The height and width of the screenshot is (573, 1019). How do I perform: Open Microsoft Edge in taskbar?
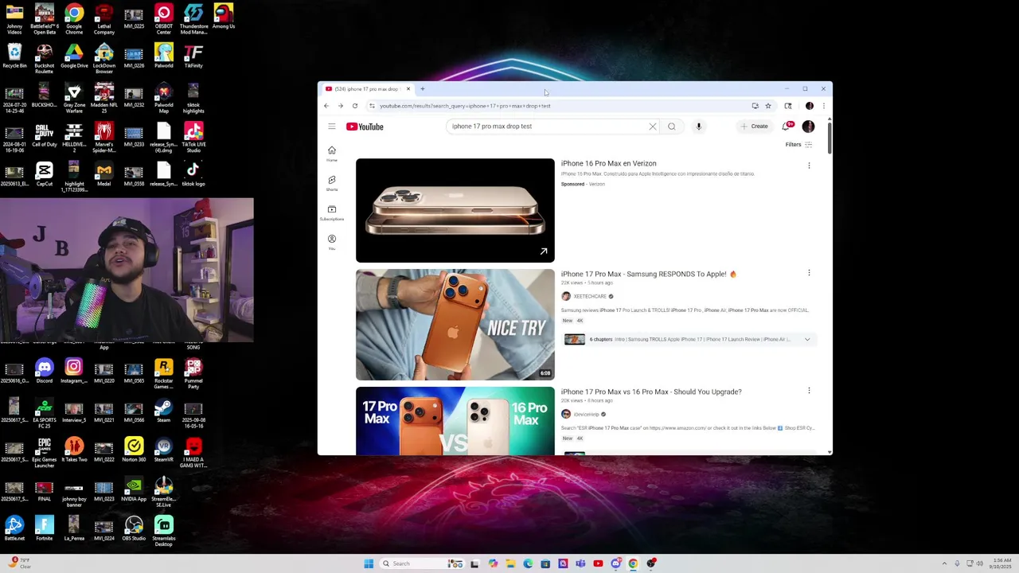528,563
